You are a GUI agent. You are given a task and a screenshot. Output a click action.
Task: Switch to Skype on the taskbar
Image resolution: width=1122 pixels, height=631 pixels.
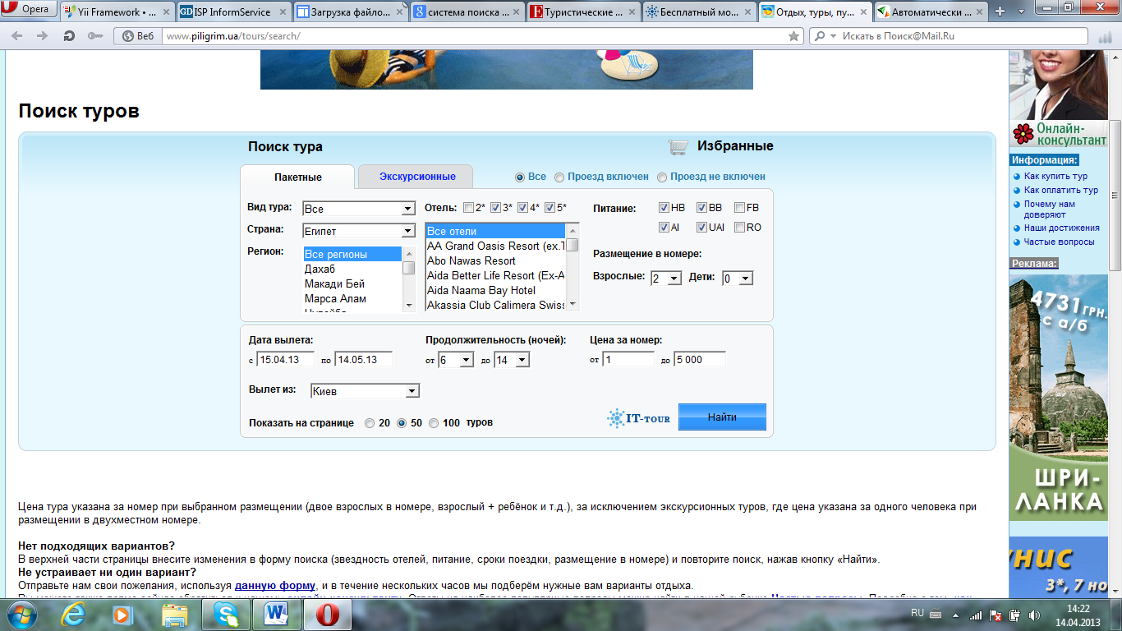tap(226, 614)
